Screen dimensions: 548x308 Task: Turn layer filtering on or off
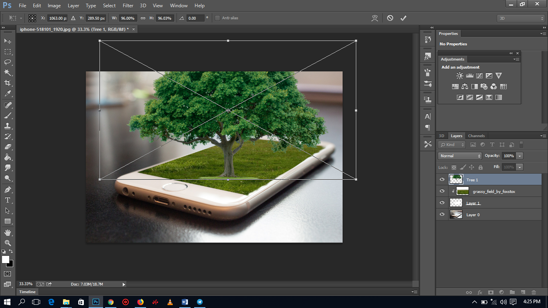[x=521, y=144]
